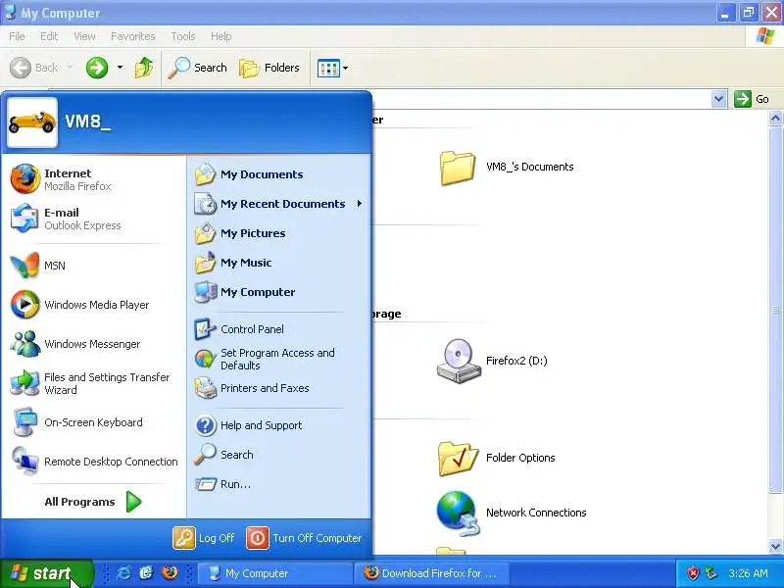Screen dimensions: 784x588
Task: Select Folder Options icon
Action: (458, 458)
